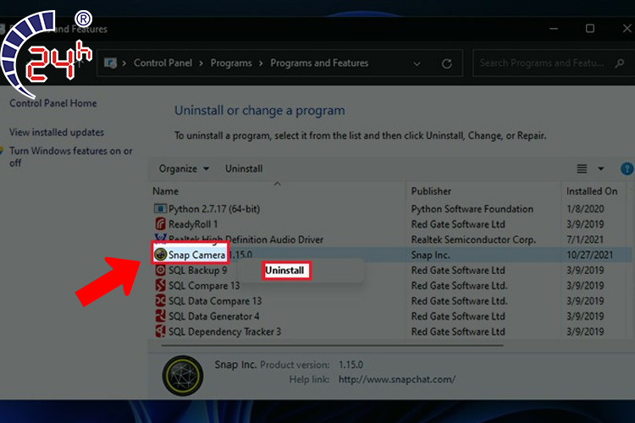Go to Control Panel breadcrumb
The image size is (635, 423).
click(163, 63)
